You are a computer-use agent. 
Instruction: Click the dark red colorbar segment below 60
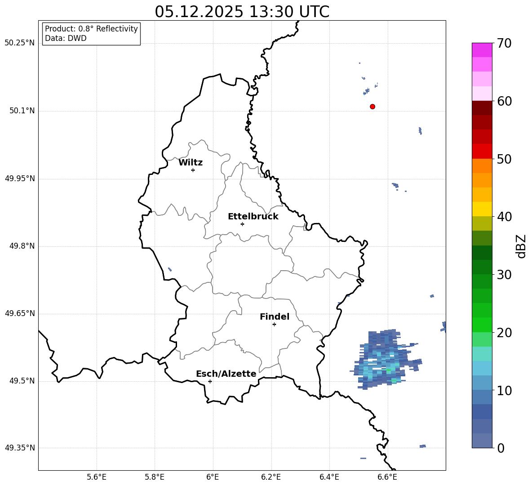tap(482, 108)
